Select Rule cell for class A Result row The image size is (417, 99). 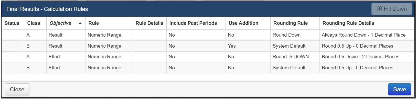coord(109,35)
